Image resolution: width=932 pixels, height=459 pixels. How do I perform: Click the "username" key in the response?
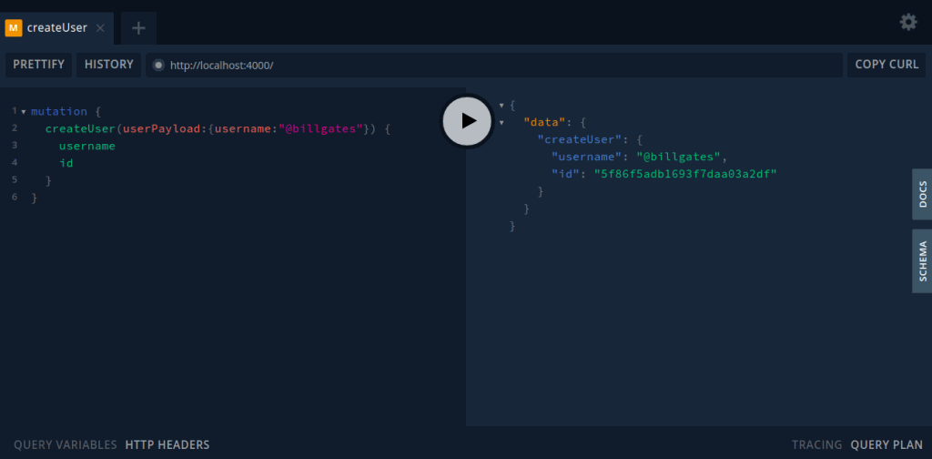pos(587,157)
